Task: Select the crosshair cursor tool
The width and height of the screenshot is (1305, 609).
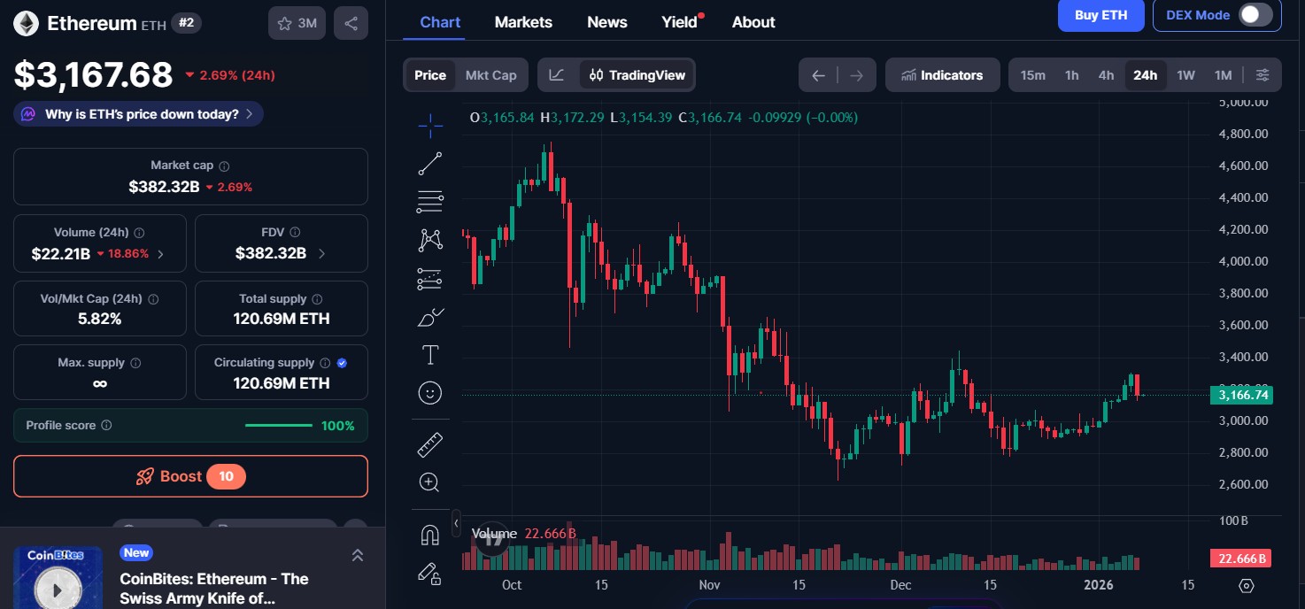Action: [x=430, y=125]
